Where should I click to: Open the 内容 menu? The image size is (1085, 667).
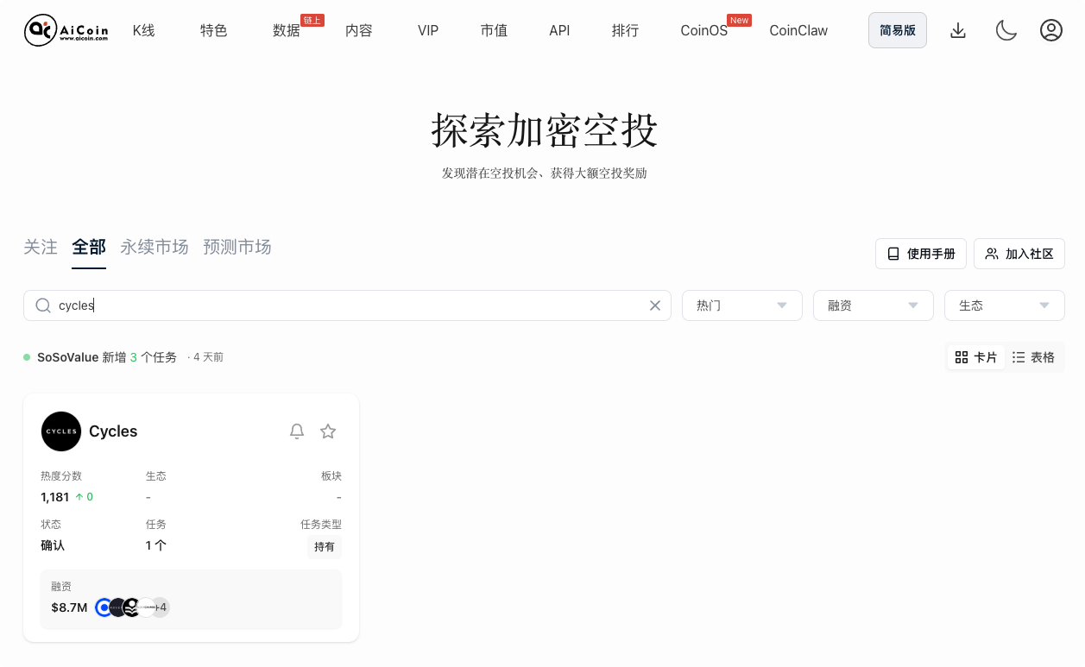tap(359, 30)
